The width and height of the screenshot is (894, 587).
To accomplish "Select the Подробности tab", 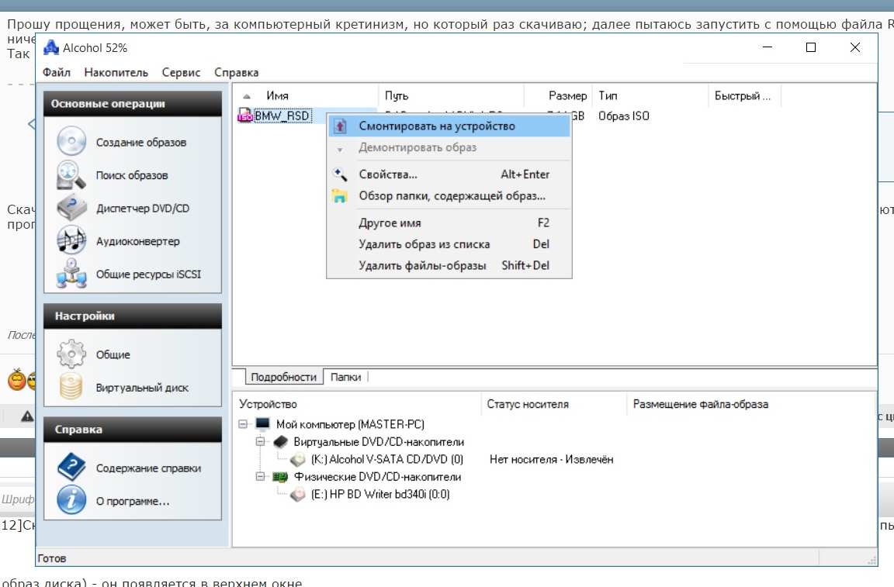I will (283, 377).
